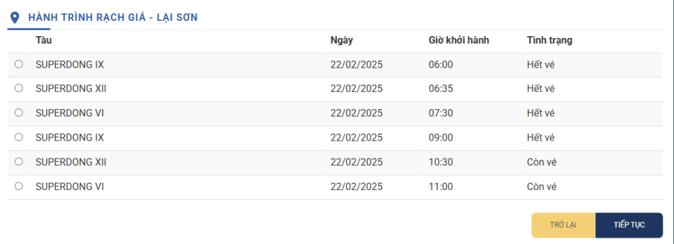Click the Giờ khởi hành column header
This screenshot has width=674, height=244.
pyautogui.click(x=459, y=40)
